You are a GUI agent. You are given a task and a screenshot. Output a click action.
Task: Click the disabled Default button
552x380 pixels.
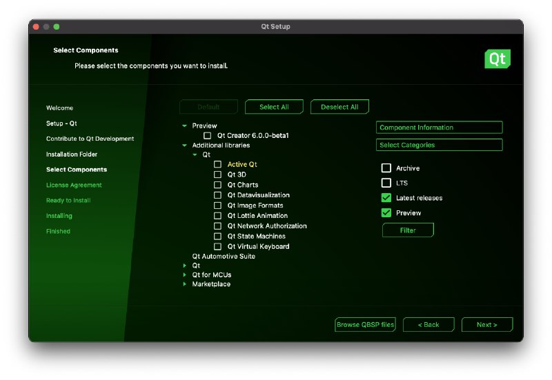point(208,107)
